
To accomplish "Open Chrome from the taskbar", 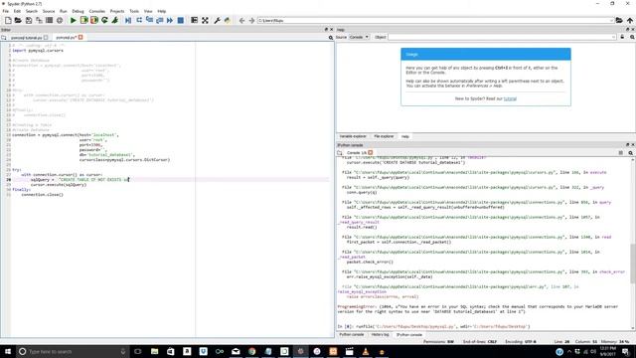I will point(251,351).
